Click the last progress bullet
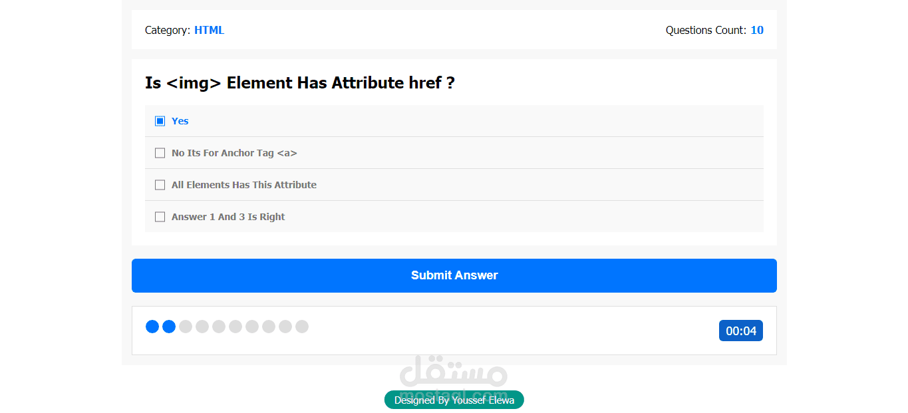This screenshot has width=908, height=413. point(302,327)
